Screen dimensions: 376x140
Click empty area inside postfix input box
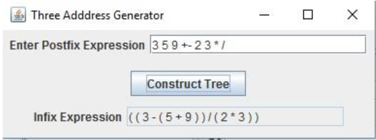click(295, 44)
